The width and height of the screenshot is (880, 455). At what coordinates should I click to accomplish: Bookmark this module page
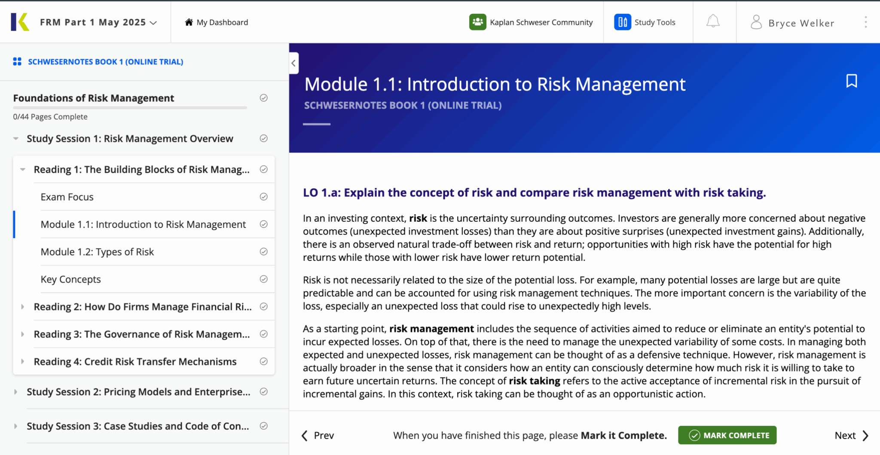(851, 81)
